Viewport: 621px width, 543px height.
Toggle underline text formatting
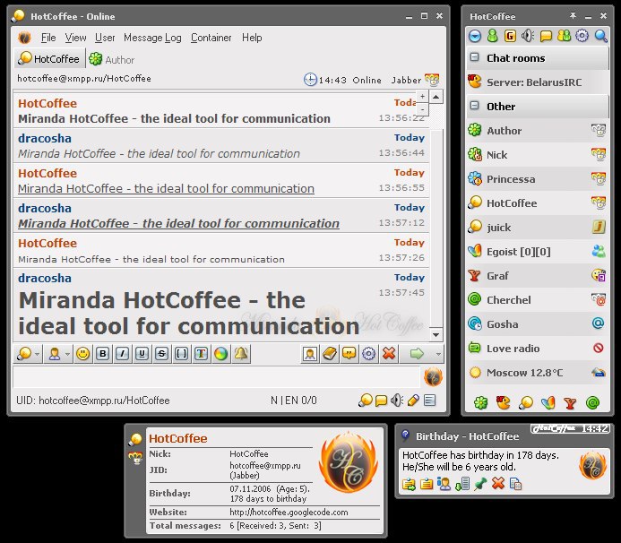point(142,354)
